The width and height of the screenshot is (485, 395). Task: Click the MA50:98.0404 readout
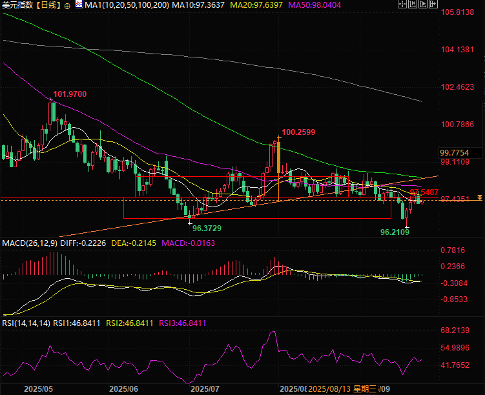[x=315, y=5]
